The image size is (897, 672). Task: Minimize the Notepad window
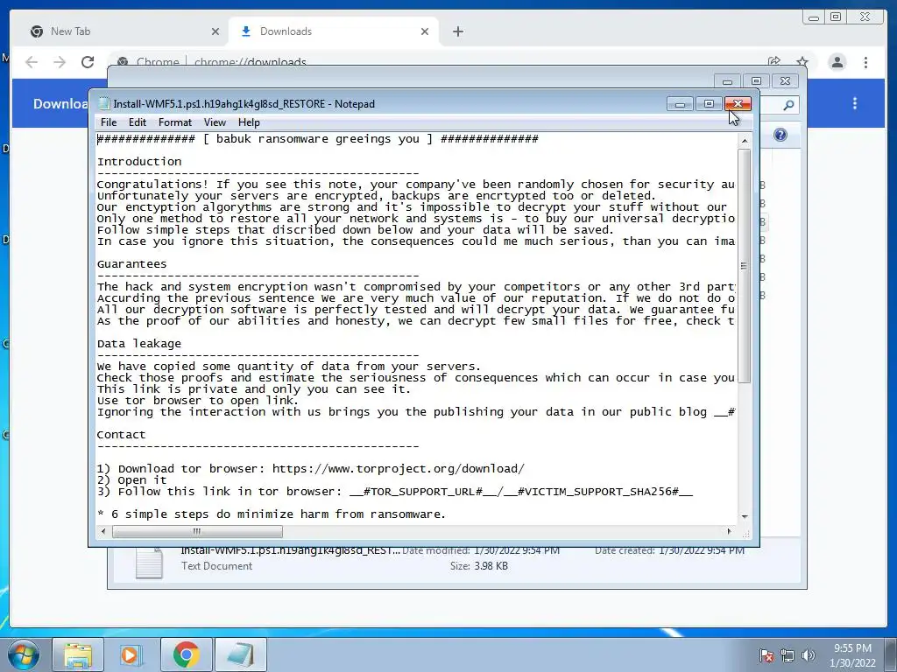pos(680,104)
